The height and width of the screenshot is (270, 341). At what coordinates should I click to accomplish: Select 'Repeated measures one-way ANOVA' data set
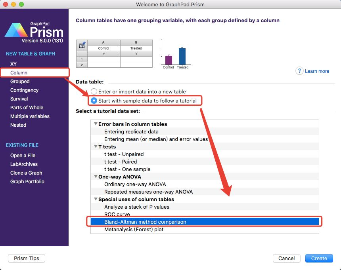tap(205, 192)
